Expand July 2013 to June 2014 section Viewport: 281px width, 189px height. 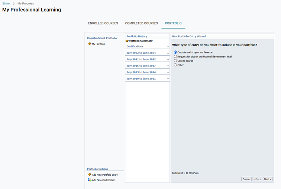coord(168,72)
